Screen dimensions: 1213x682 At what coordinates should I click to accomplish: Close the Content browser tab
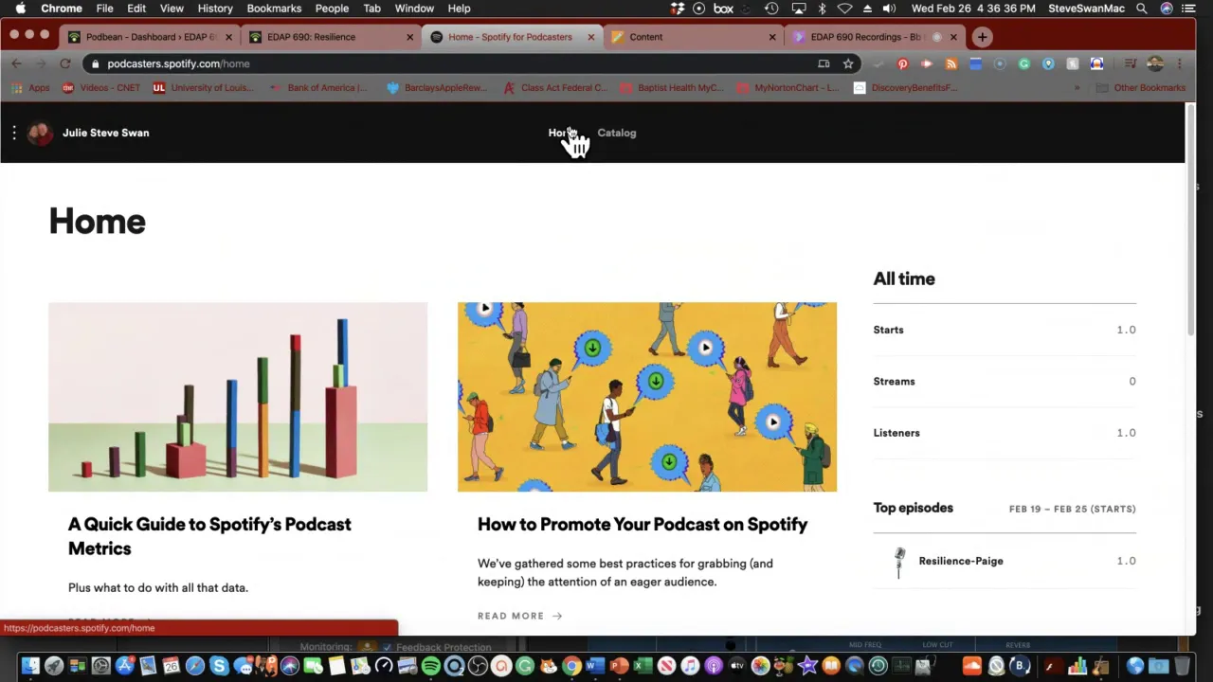[x=771, y=37]
